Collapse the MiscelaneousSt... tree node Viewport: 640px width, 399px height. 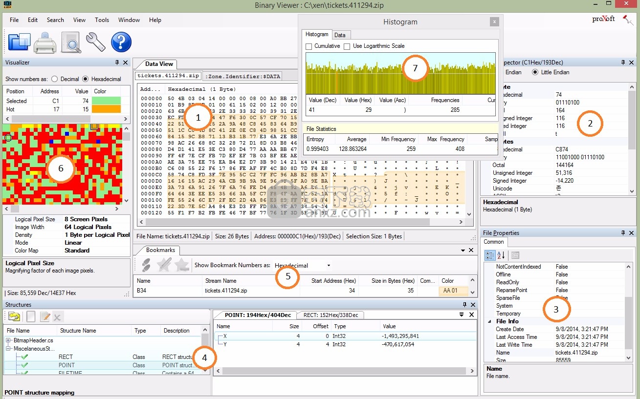tap(8, 349)
